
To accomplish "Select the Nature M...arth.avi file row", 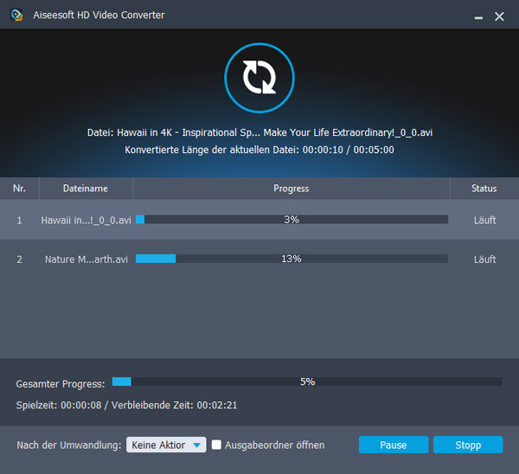I will tap(86, 259).
